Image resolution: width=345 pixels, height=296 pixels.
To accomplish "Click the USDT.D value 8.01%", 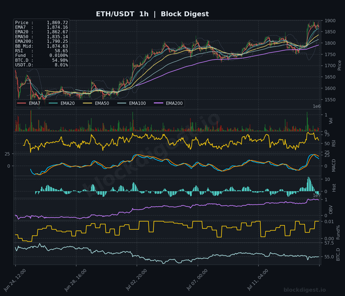I will tap(61, 65).
